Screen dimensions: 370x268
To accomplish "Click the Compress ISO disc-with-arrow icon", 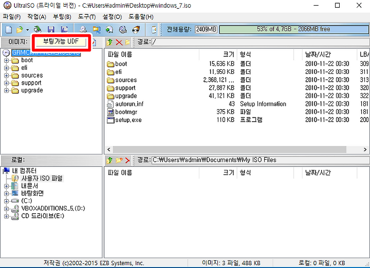I will coord(109,29).
